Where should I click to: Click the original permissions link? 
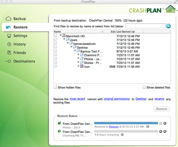pos(117,99)
